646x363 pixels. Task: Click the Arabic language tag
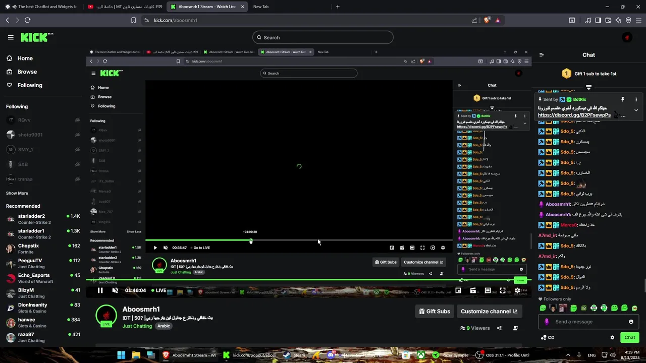tap(164, 326)
